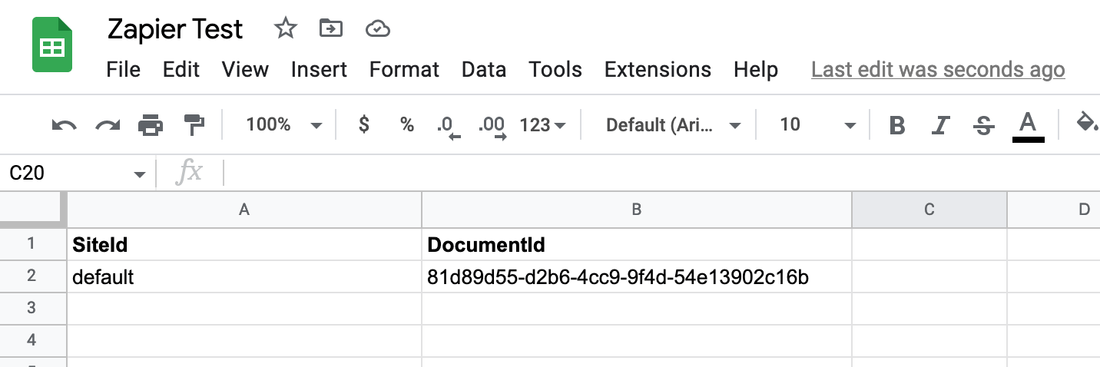The image size is (1100, 367).
Task: Select row 3 header
Action: coord(33,309)
